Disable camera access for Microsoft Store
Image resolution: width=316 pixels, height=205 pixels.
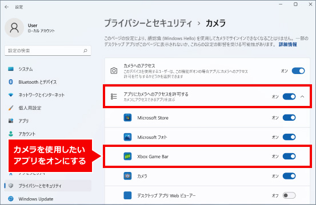(289, 117)
